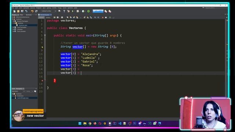235x132 pixels.
Task: Select Vectores.java in the project tree
Action: pos(23,25)
